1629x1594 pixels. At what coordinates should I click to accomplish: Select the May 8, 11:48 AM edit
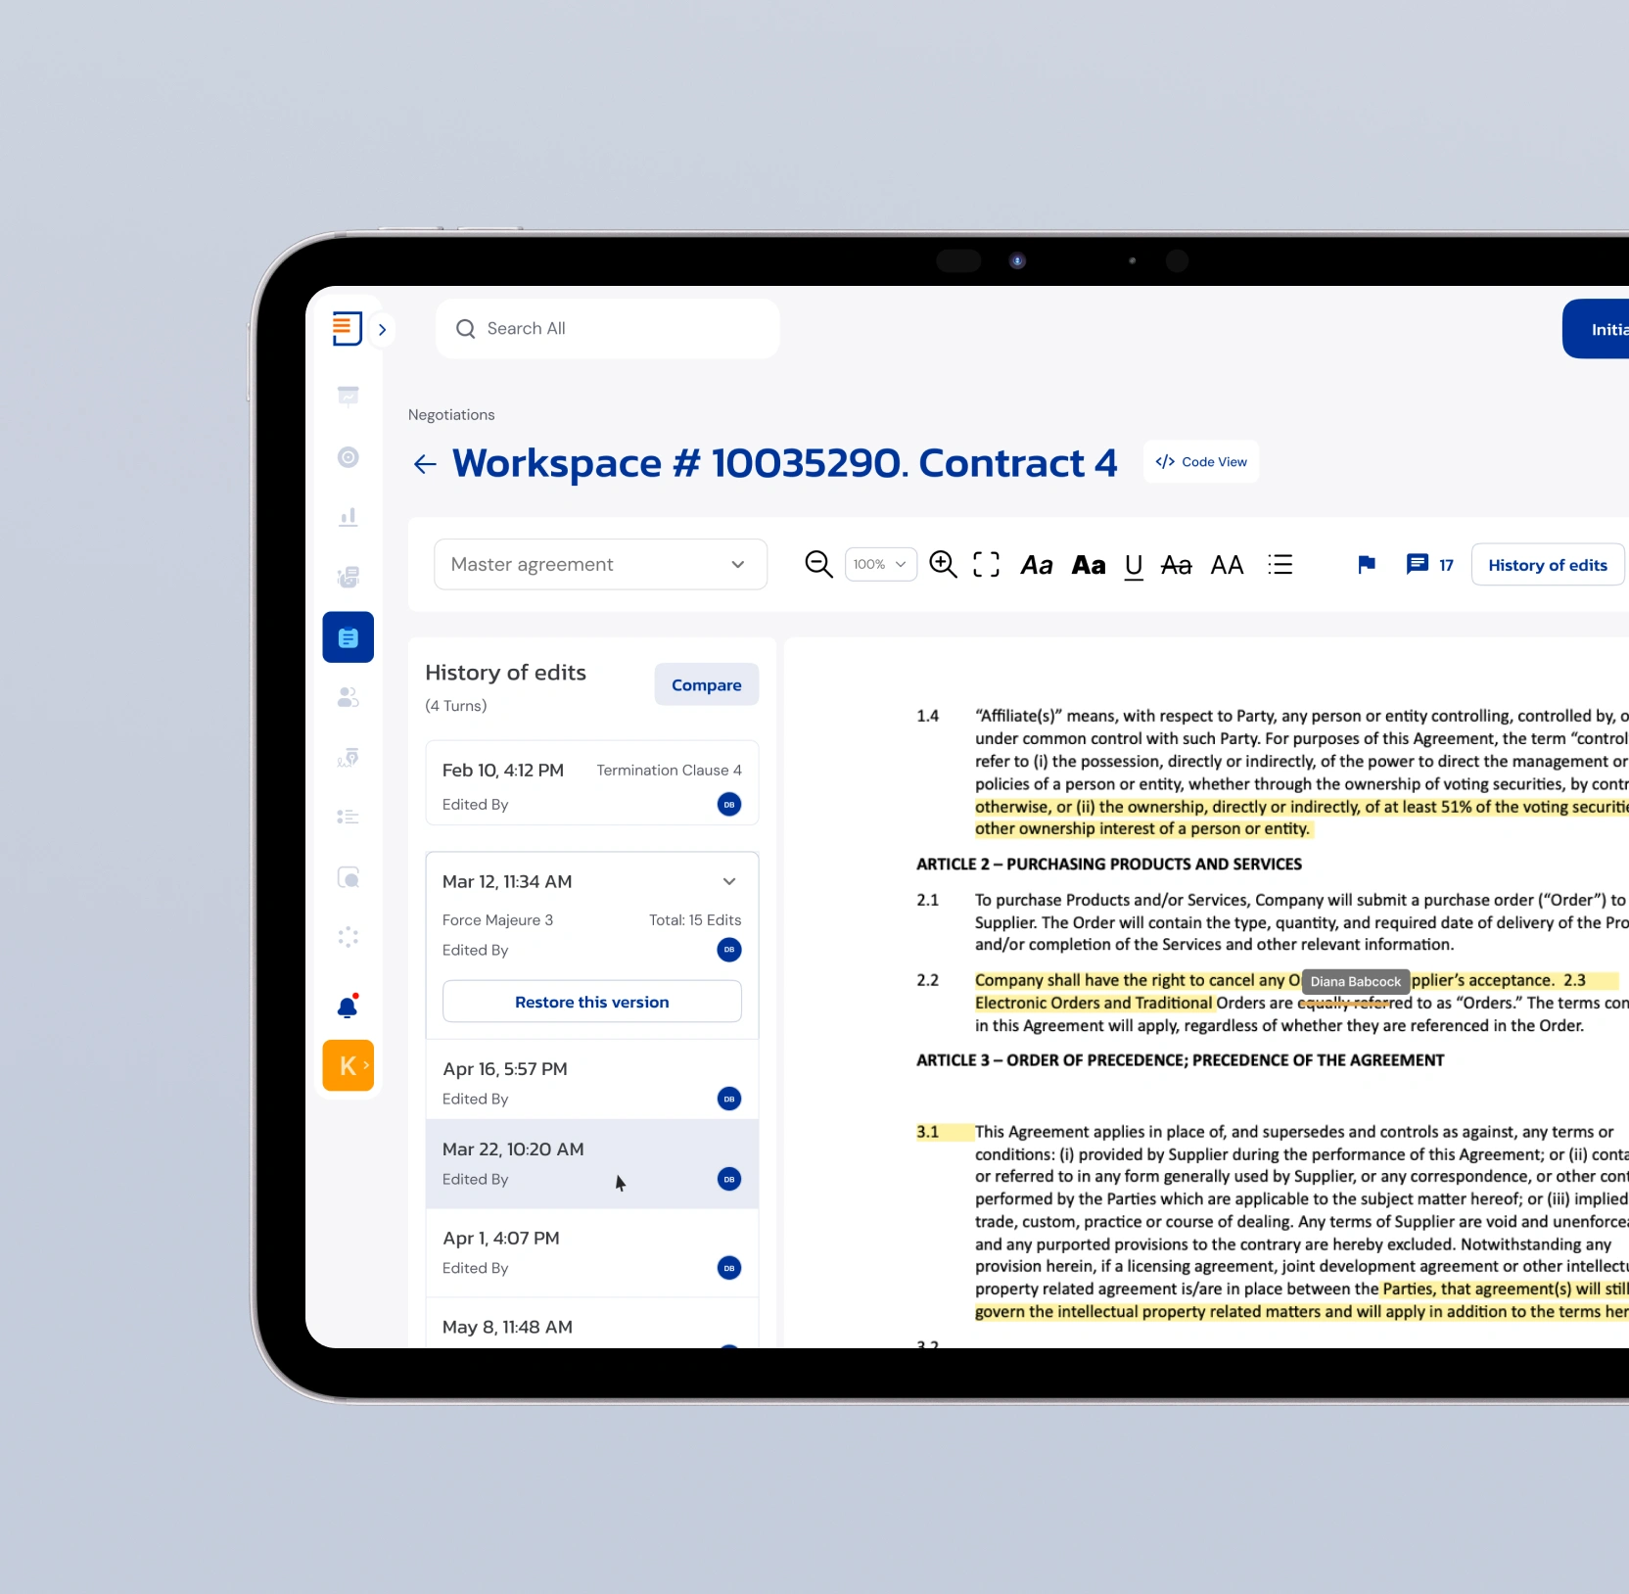tap(592, 1324)
